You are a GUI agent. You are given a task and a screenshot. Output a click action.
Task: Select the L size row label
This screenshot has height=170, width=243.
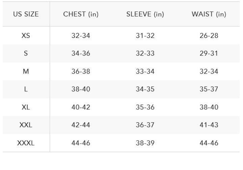point(26,89)
